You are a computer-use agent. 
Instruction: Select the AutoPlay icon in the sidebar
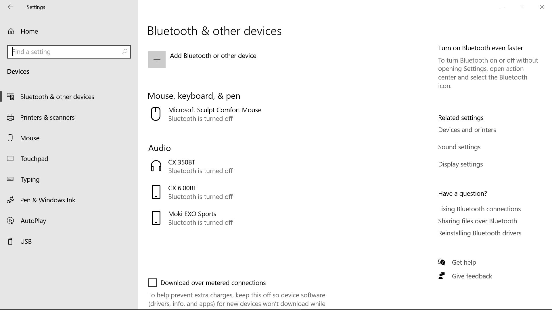[11, 220]
